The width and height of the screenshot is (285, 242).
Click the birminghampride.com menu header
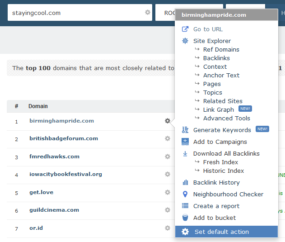click(226, 15)
